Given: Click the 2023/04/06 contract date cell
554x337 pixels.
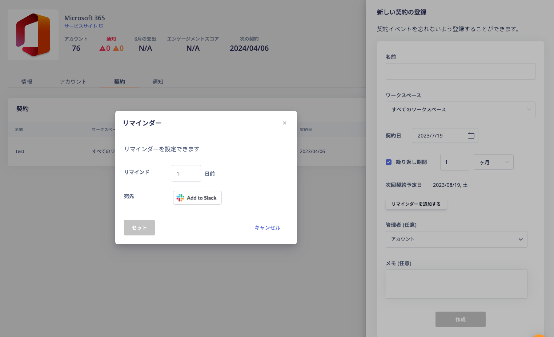Looking at the screenshot, I should pos(312,151).
